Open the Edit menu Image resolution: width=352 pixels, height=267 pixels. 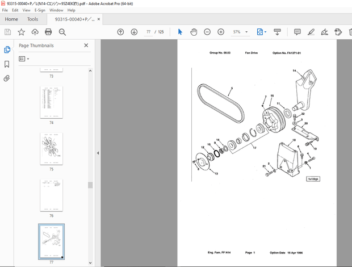click(x=15, y=10)
